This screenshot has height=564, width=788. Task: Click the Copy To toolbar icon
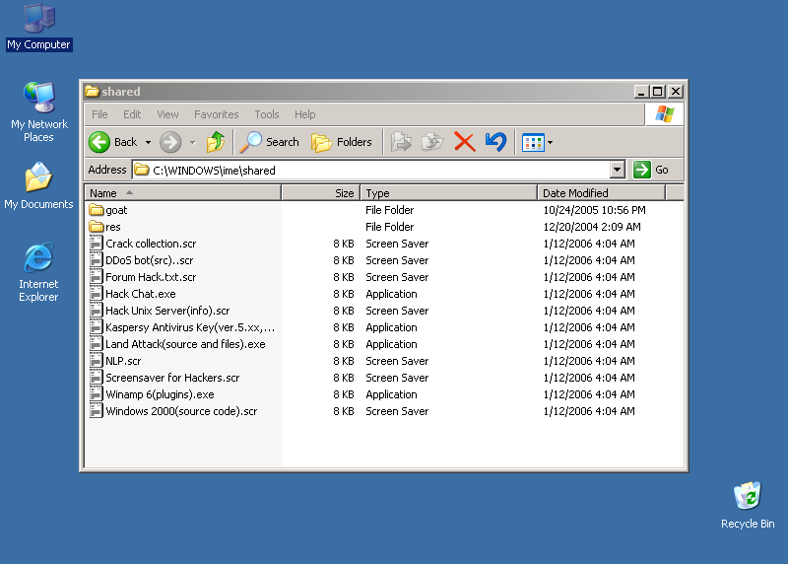click(x=432, y=142)
